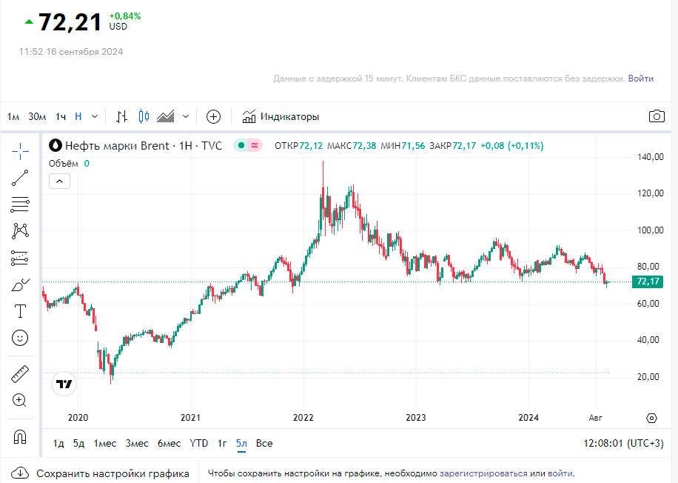Switch to the YTD range tab
Viewport: 678px width, 483px height.
199,443
